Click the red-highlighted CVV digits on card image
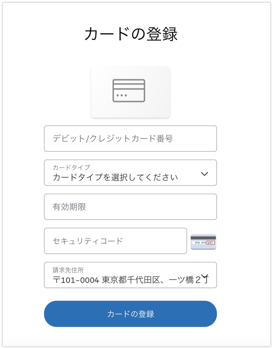 tap(211, 243)
